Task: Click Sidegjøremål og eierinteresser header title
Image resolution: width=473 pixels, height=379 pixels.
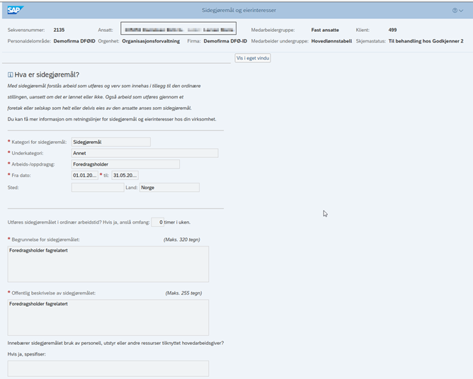Action: 239,10
